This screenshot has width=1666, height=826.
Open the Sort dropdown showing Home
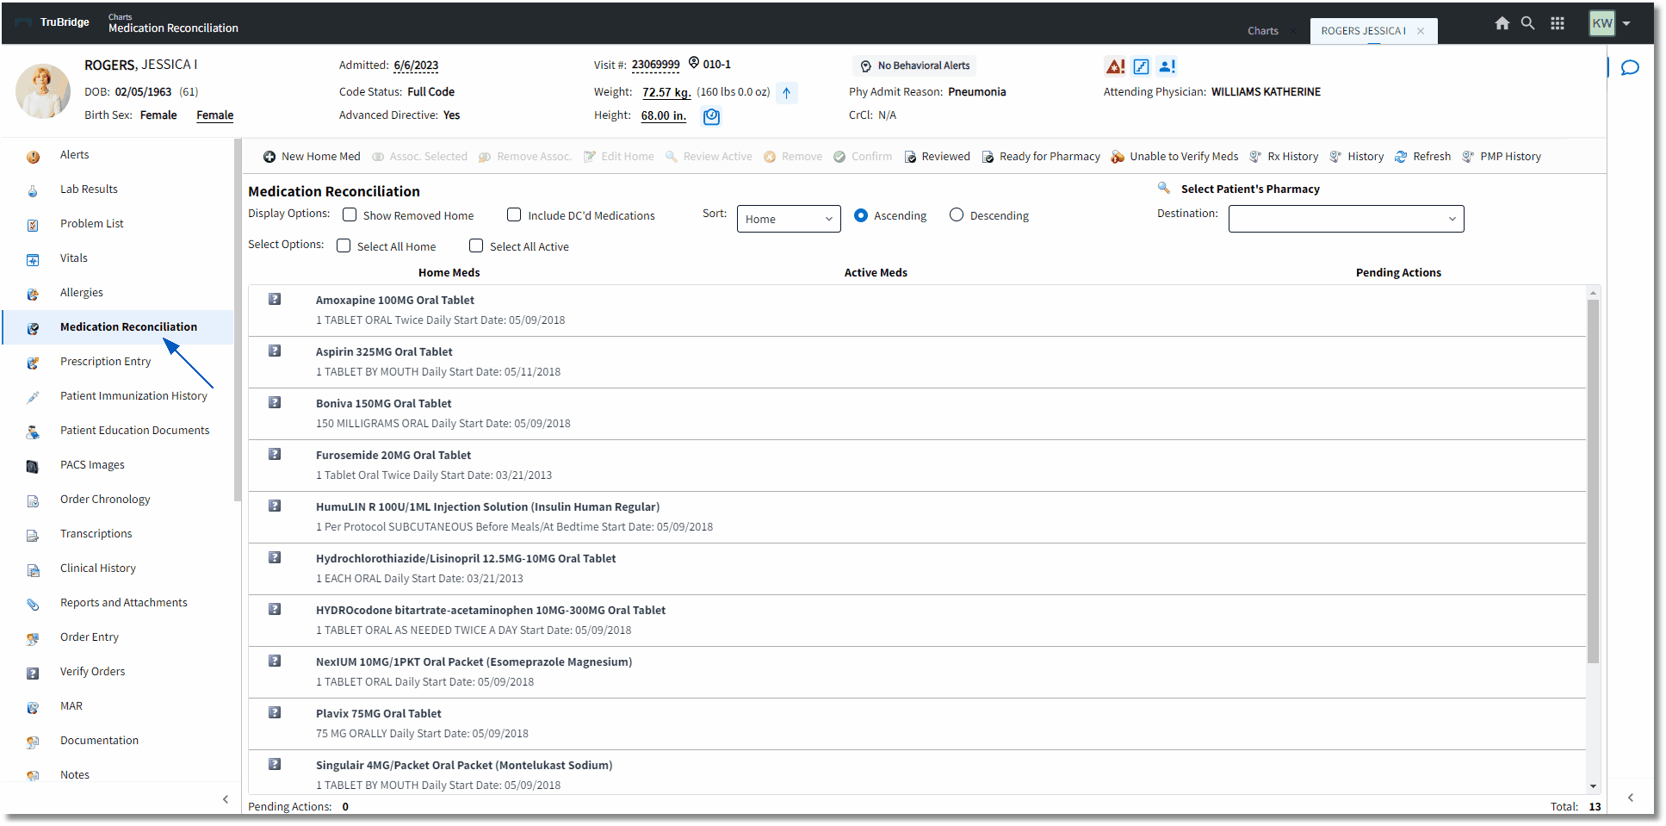[x=789, y=219]
